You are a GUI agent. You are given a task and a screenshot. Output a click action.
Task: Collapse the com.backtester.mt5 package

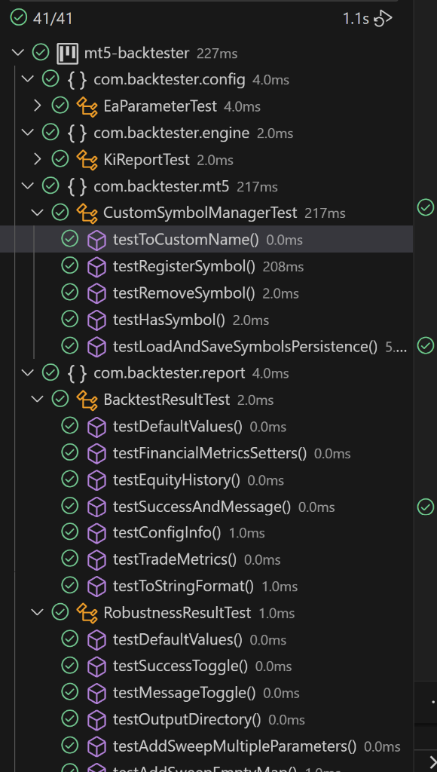pos(28,185)
